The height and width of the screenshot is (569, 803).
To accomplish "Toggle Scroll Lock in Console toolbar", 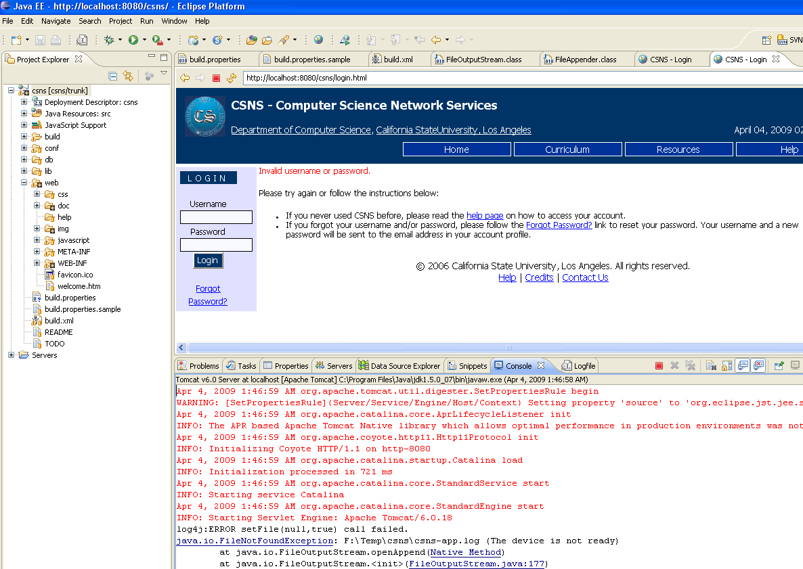I will click(x=726, y=366).
